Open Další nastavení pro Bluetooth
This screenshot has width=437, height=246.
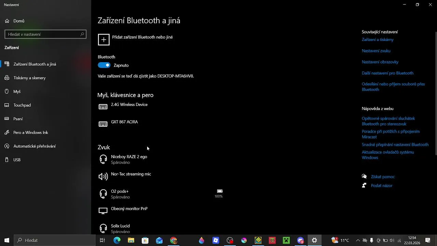point(387,73)
